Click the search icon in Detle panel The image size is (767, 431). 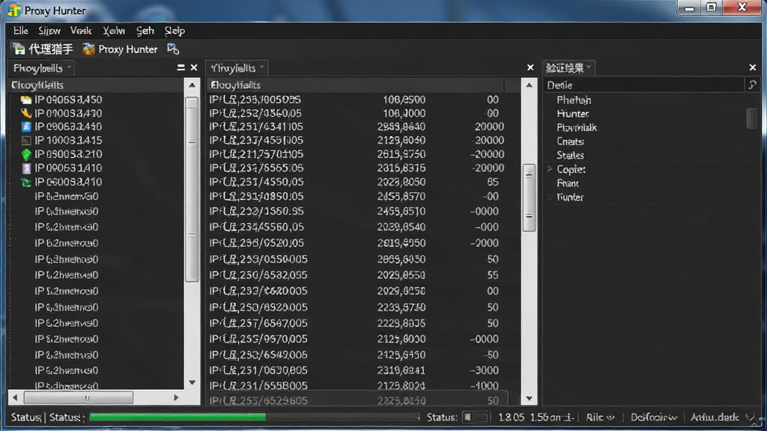[x=752, y=85]
